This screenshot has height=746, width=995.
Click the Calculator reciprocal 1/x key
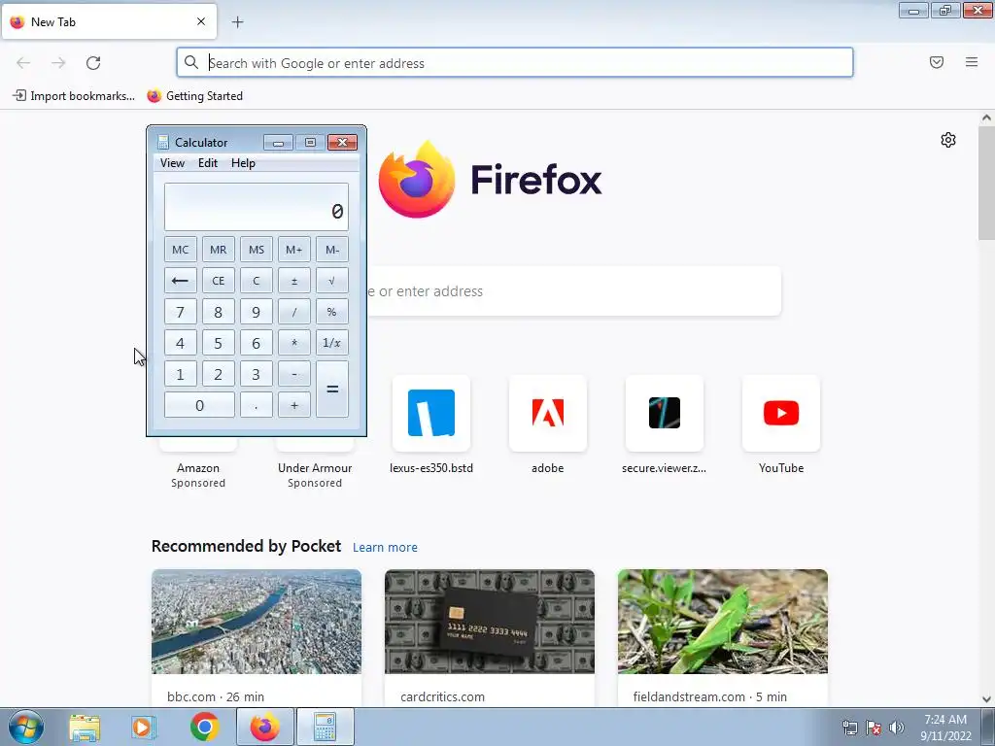(x=332, y=343)
